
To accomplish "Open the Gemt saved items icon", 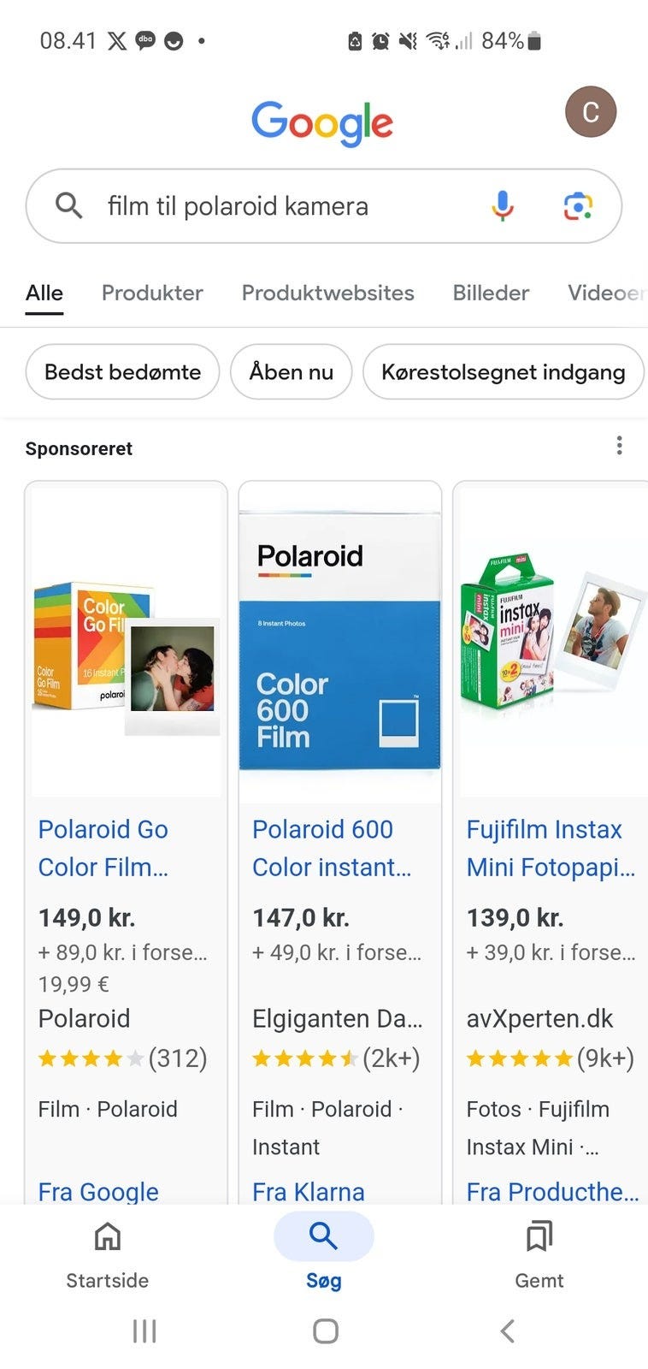I will point(539,1236).
